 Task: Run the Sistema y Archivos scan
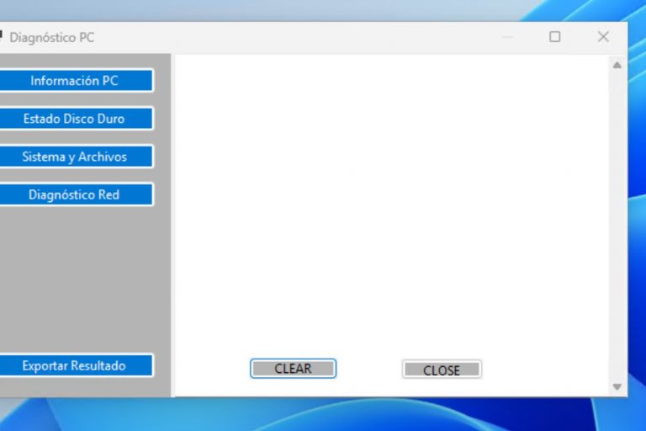(x=75, y=157)
